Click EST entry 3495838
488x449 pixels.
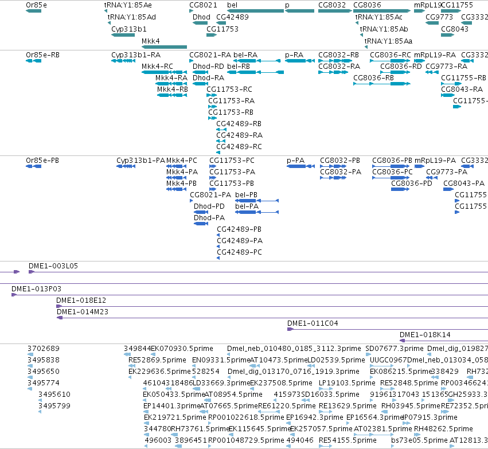point(43,360)
